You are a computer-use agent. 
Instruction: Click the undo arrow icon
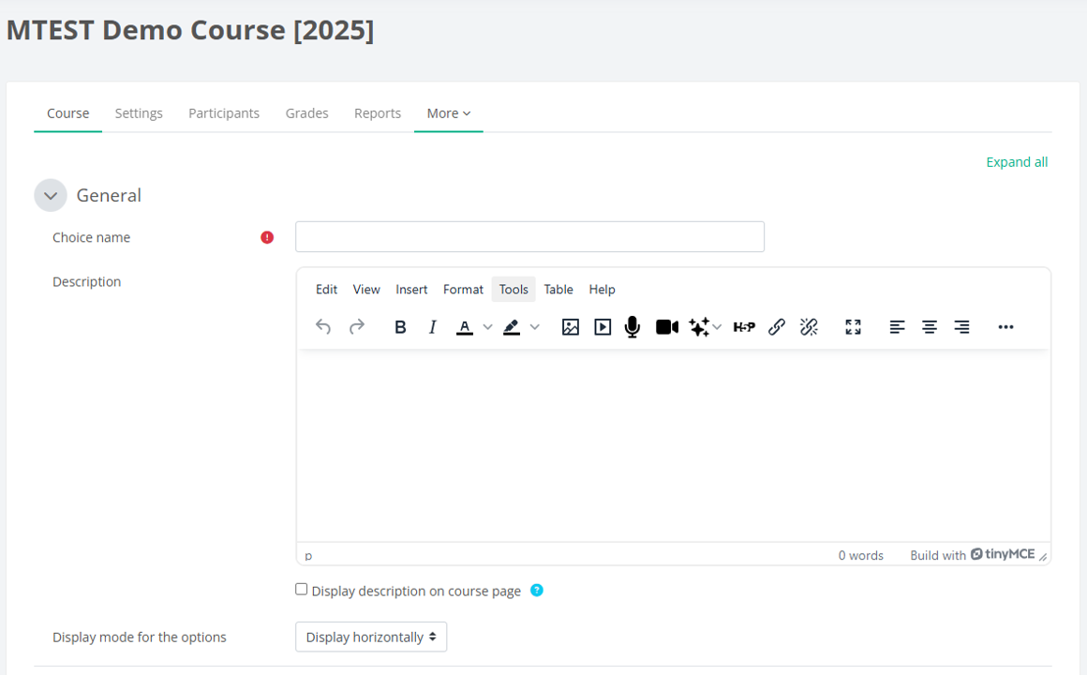323,327
